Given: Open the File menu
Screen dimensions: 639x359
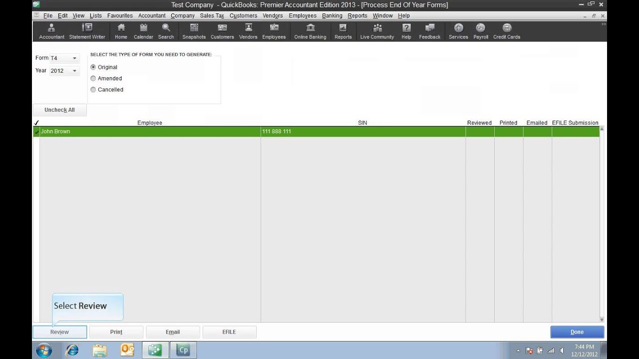Looking at the screenshot, I should point(48,15).
